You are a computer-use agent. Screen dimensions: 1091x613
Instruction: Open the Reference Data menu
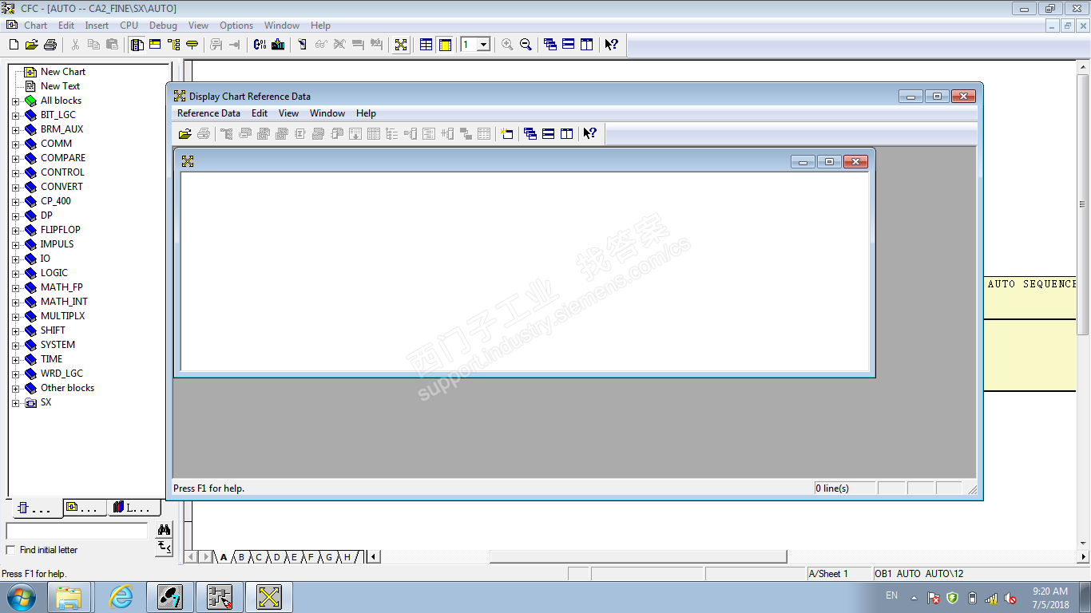click(208, 113)
